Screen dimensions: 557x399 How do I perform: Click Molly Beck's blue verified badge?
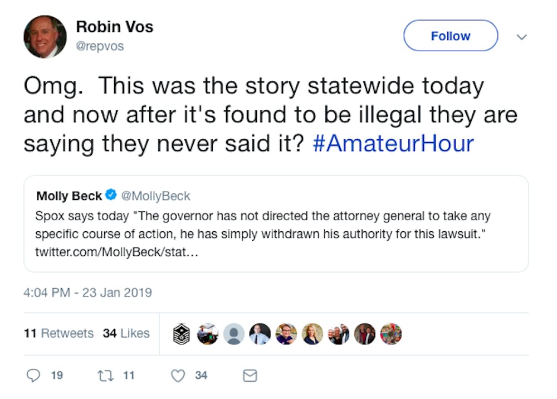[110, 196]
